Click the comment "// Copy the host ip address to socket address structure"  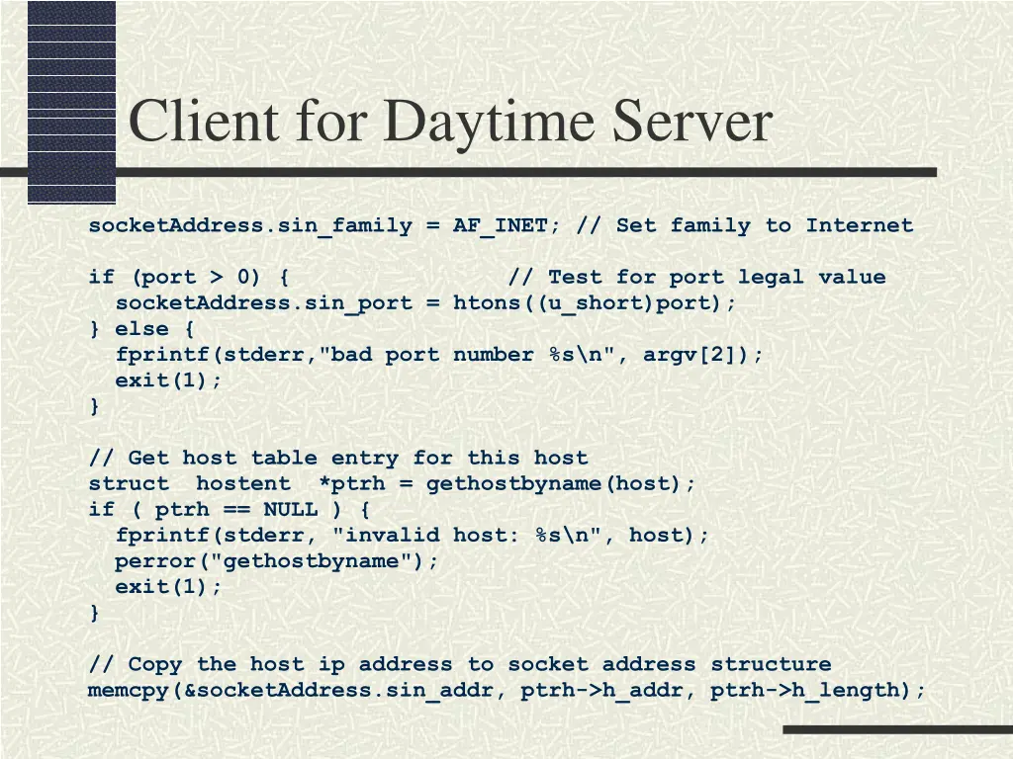459,665
